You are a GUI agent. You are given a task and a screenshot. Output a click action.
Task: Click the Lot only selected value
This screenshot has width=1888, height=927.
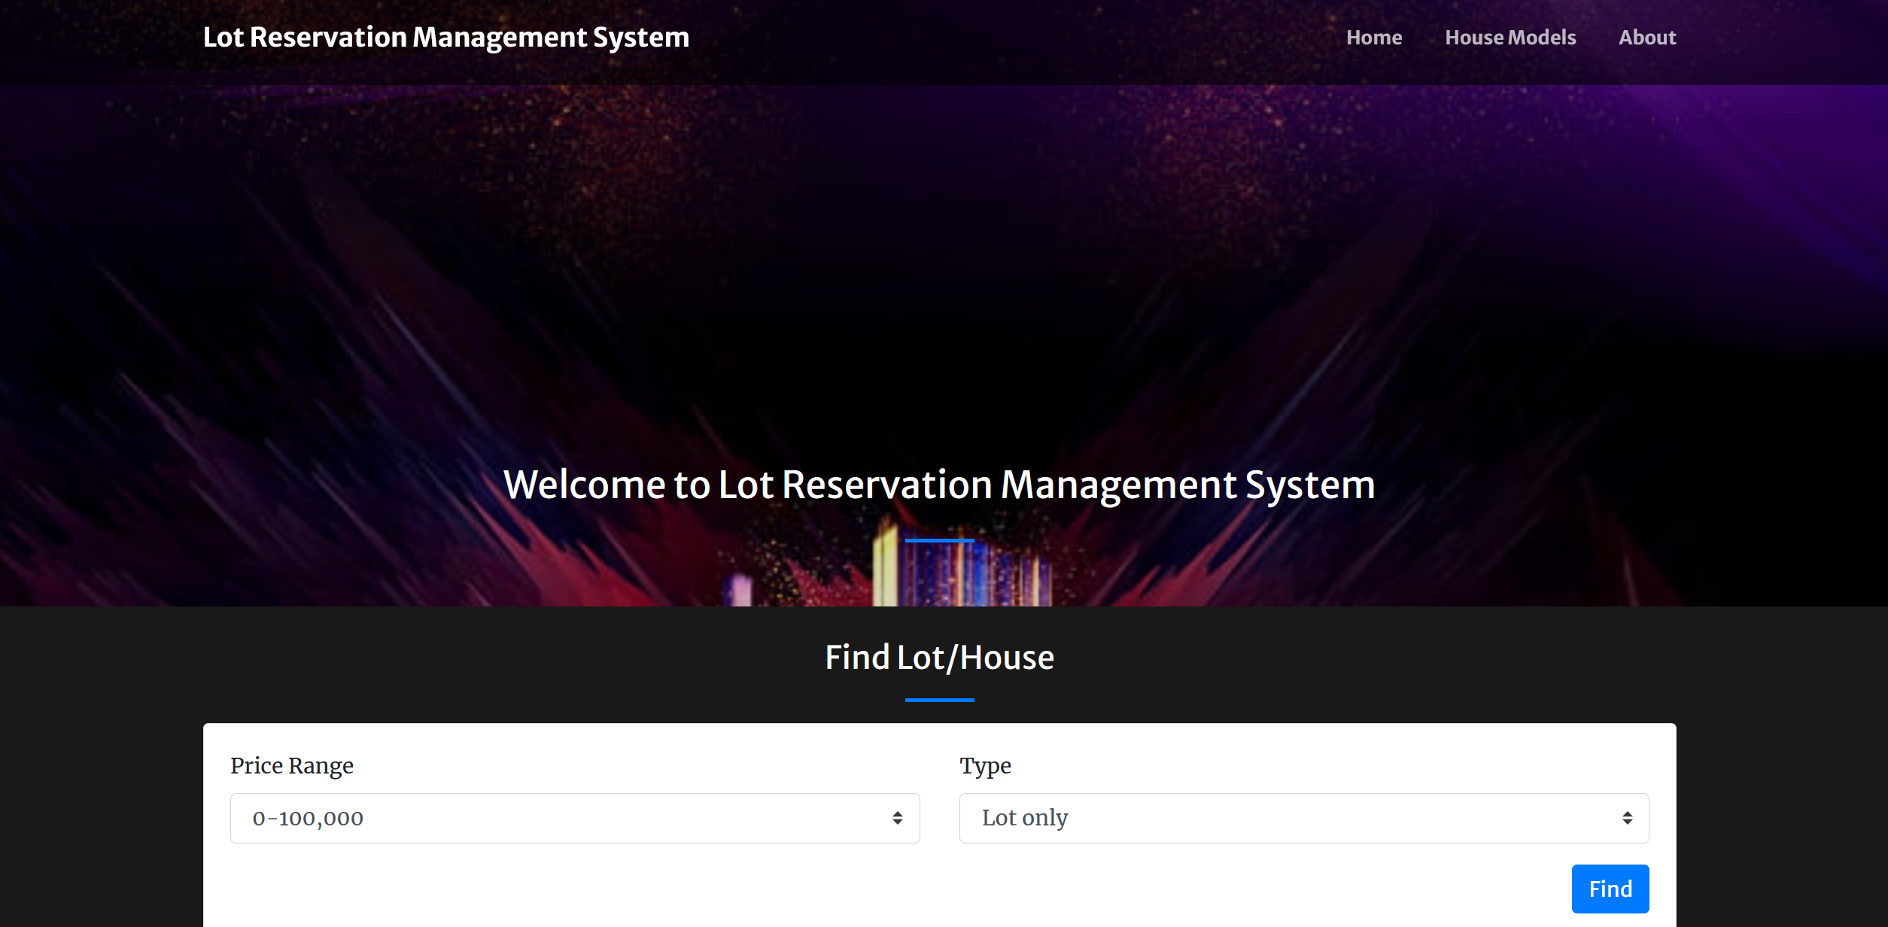click(1024, 818)
